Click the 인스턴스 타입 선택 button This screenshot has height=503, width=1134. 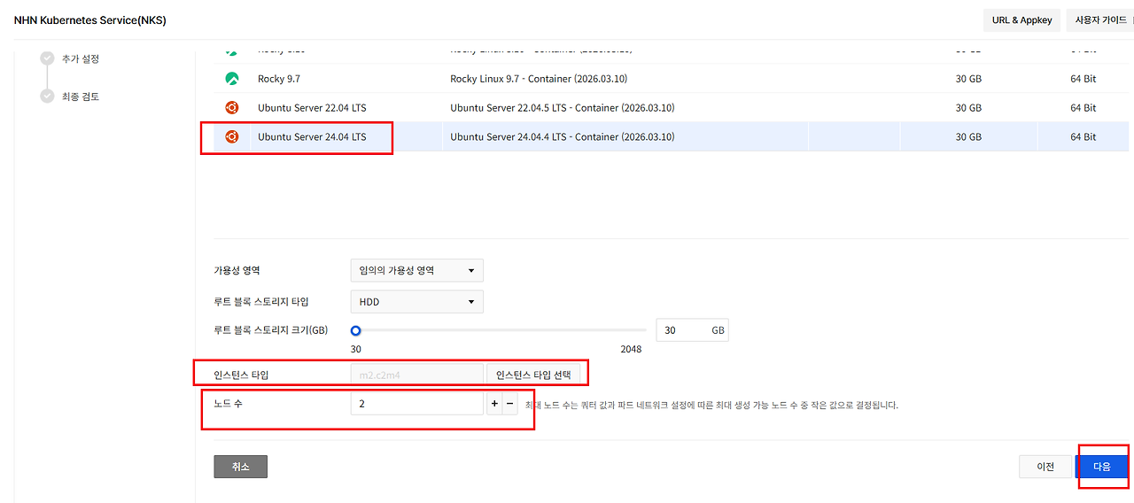click(533, 375)
